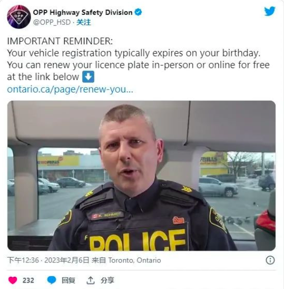Click the 232 likes count

pos(28,280)
